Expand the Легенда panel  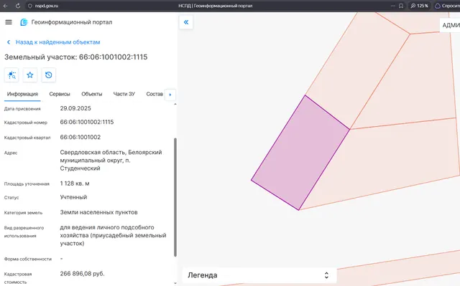(259, 275)
